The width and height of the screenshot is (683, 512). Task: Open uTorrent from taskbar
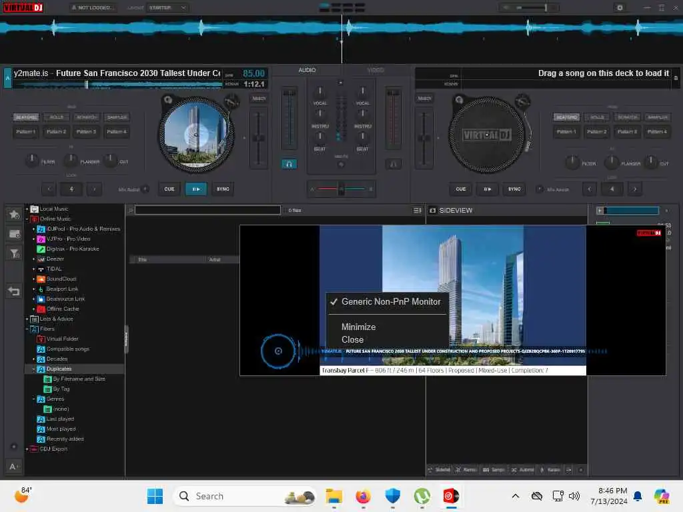(x=422, y=496)
